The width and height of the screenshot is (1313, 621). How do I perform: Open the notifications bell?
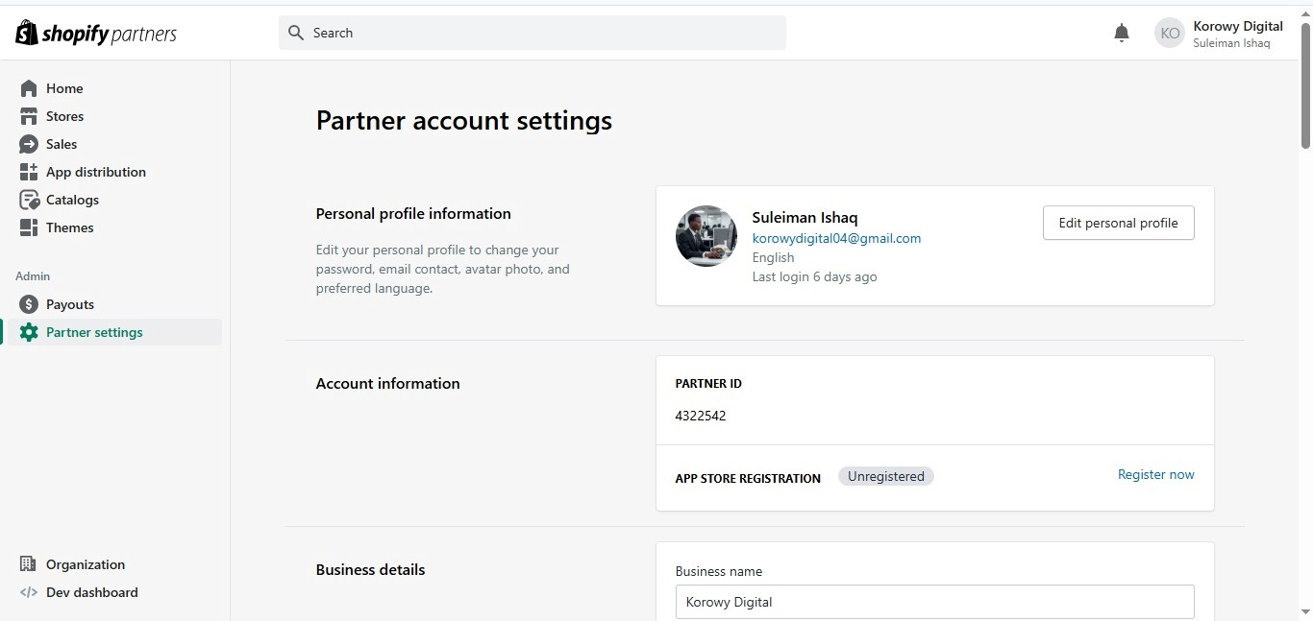(x=1122, y=34)
